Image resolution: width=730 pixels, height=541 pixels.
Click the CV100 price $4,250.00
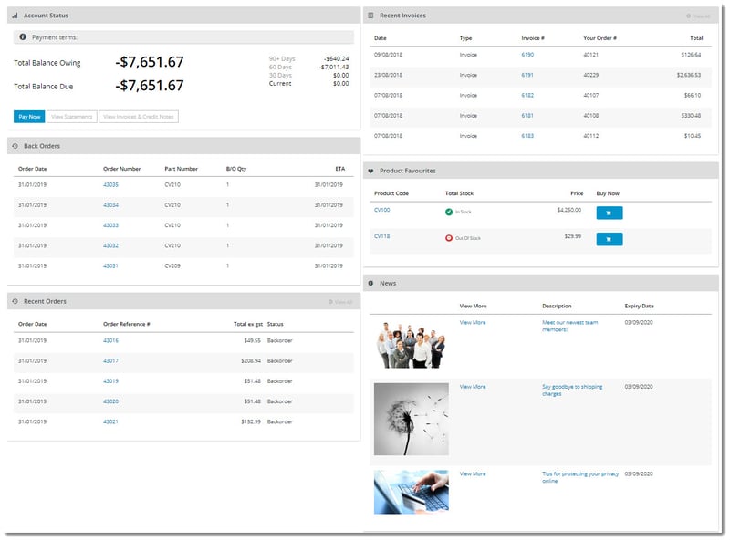pyautogui.click(x=568, y=210)
